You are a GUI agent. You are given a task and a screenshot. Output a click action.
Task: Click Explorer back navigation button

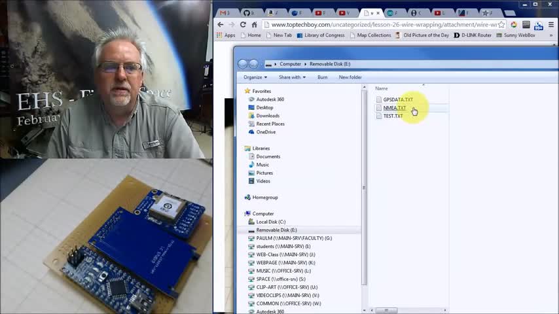243,64
